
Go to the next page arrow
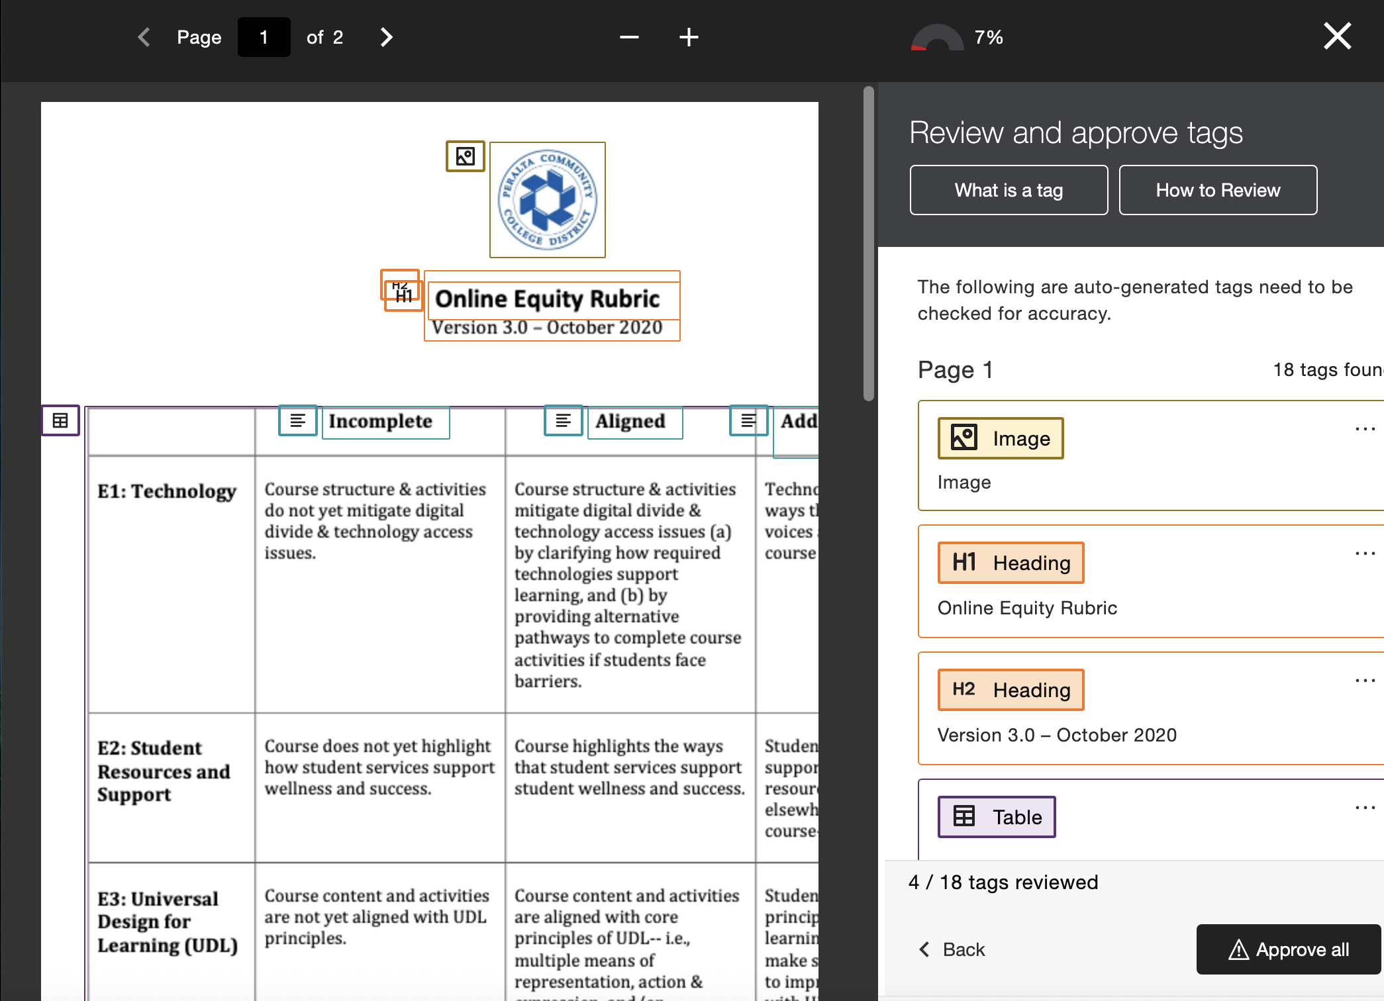[387, 37]
